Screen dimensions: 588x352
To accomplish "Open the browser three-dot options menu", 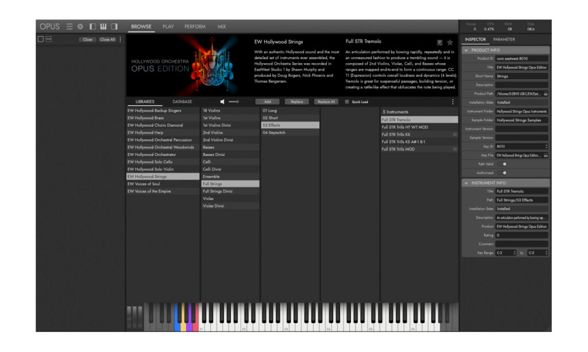I will pos(452,101).
